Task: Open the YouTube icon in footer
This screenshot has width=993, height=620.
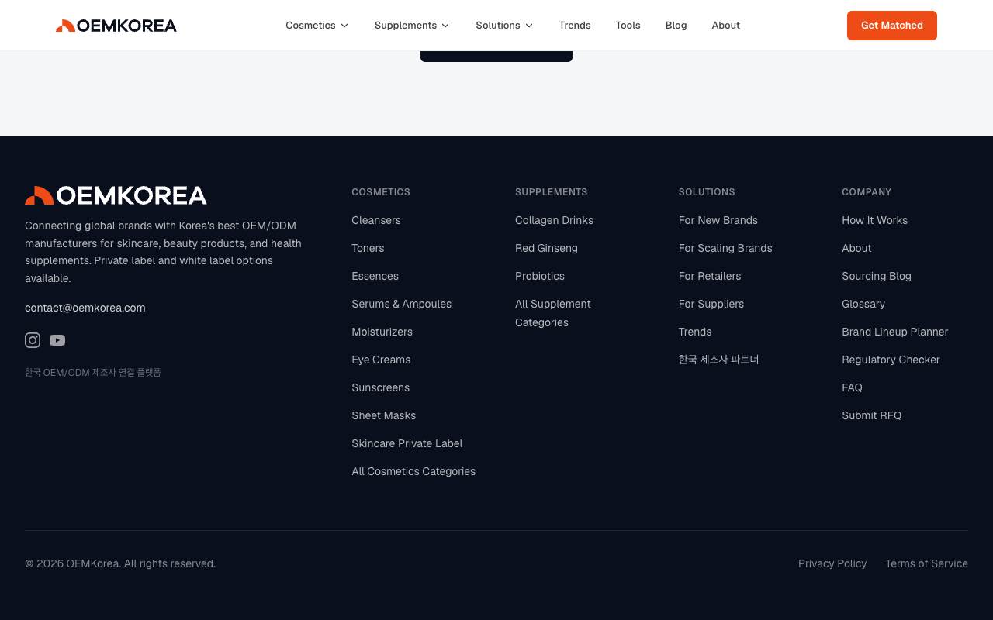Action: click(57, 340)
